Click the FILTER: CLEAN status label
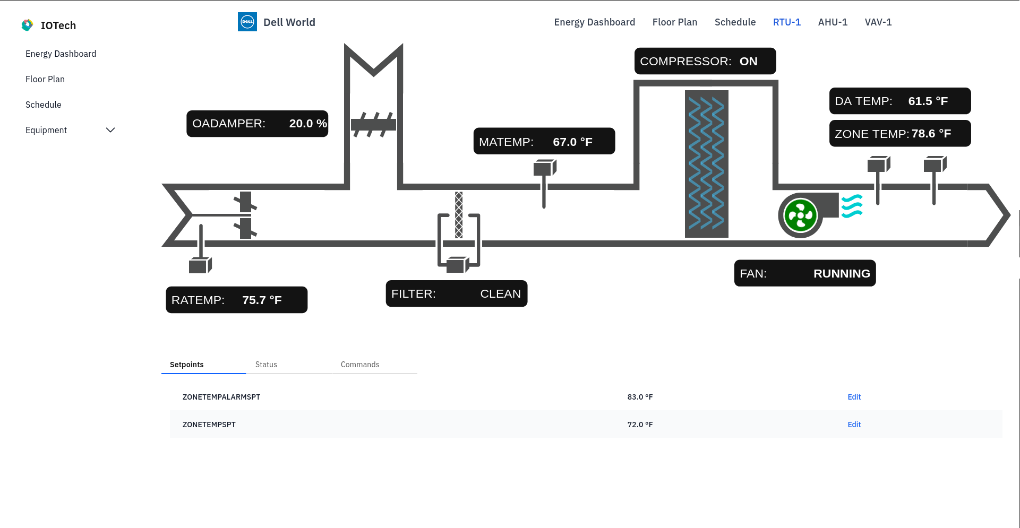This screenshot has height=528, width=1020. point(457,293)
